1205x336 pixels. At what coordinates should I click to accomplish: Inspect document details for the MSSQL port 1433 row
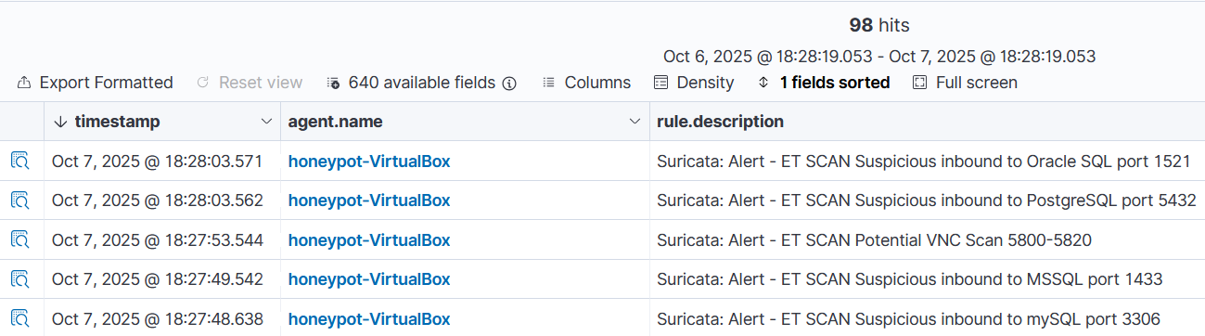[20, 279]
